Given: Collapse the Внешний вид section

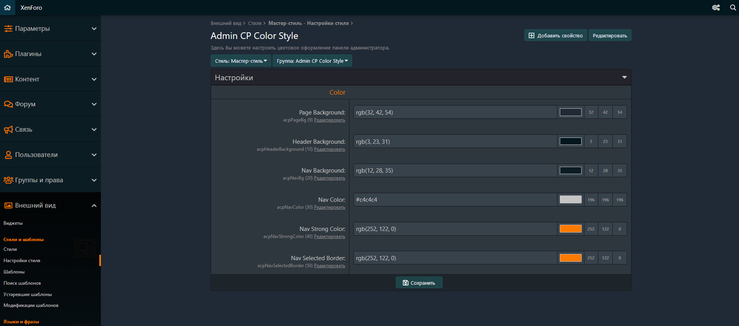Looking at the screenshot, I should [94, 205].
